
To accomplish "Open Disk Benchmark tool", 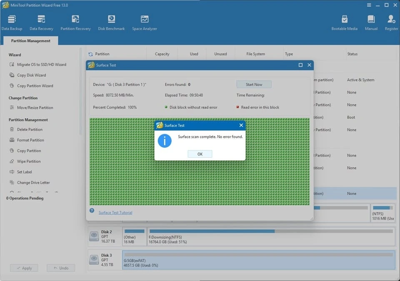I will [x=111, y=23].
